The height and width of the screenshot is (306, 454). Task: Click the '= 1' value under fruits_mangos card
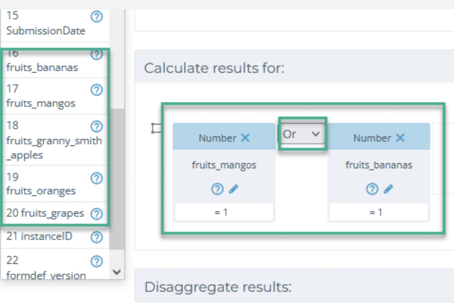[x=224, y=212]
